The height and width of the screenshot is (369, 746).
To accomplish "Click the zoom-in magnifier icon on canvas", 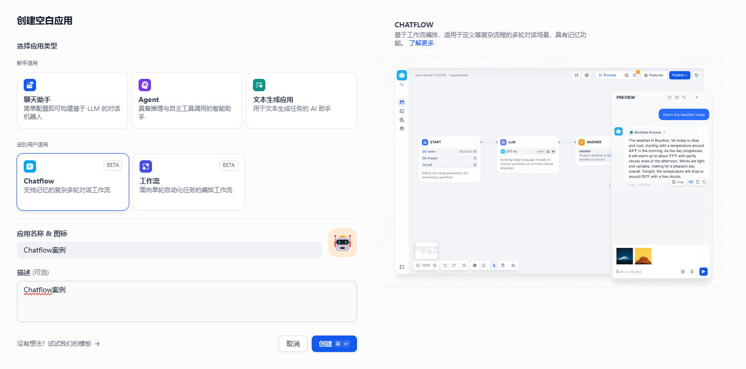I will (x=435, y=265).
